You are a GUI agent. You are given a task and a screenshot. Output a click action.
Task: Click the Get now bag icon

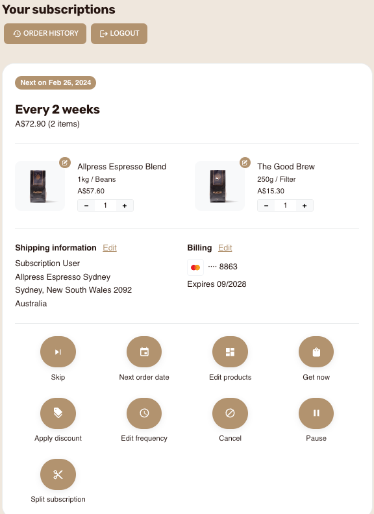[x=316, y=352]
